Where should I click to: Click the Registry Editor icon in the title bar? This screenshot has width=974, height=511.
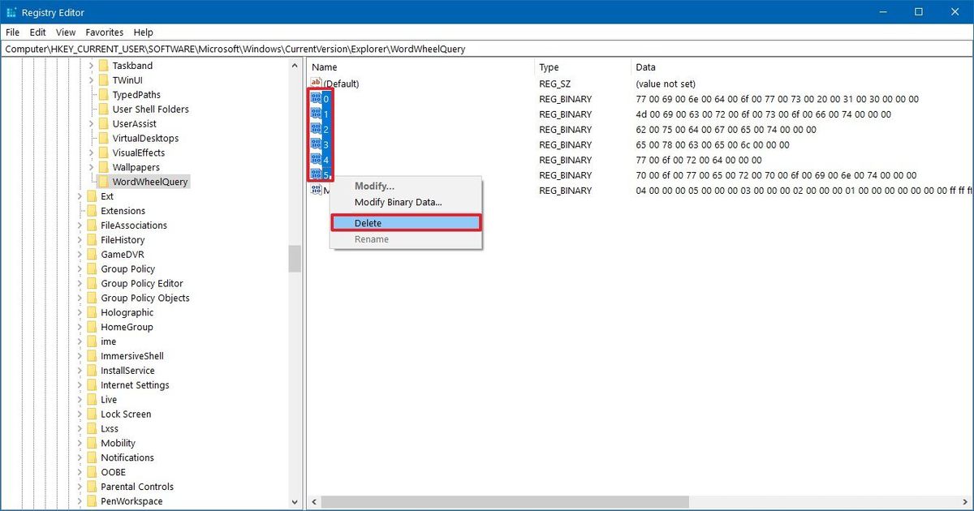point(11,12)
